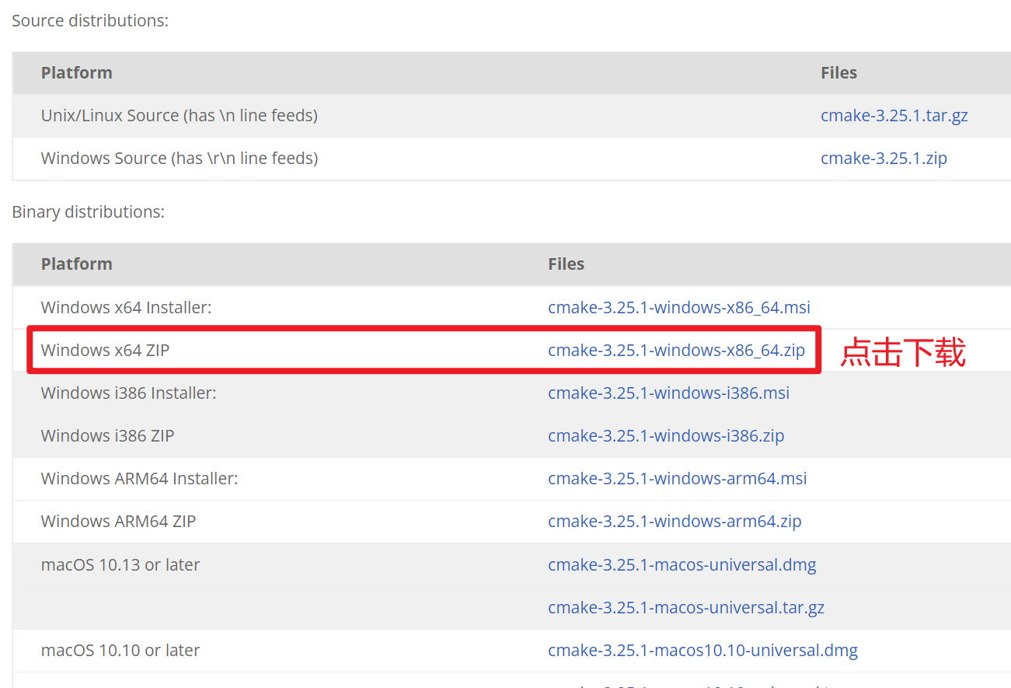The image size is (1011, 688).
Task: Click the Files header in source table
Action: pyautogui.click(x=839, y=73)
